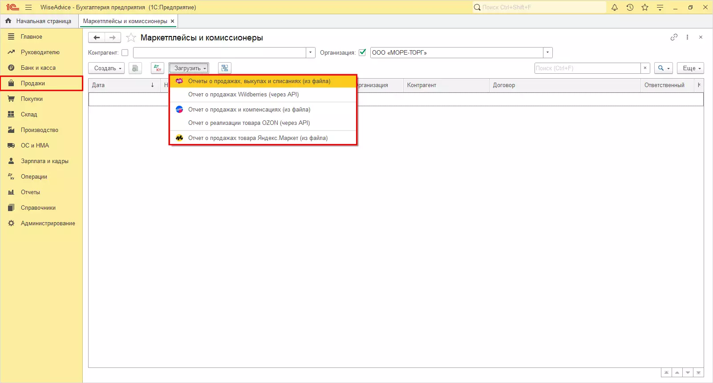Image resolution: width=713 pixels, height=383 pixels.
Task: Switch to Начальная страница tab
Action: tap(39, 21)
